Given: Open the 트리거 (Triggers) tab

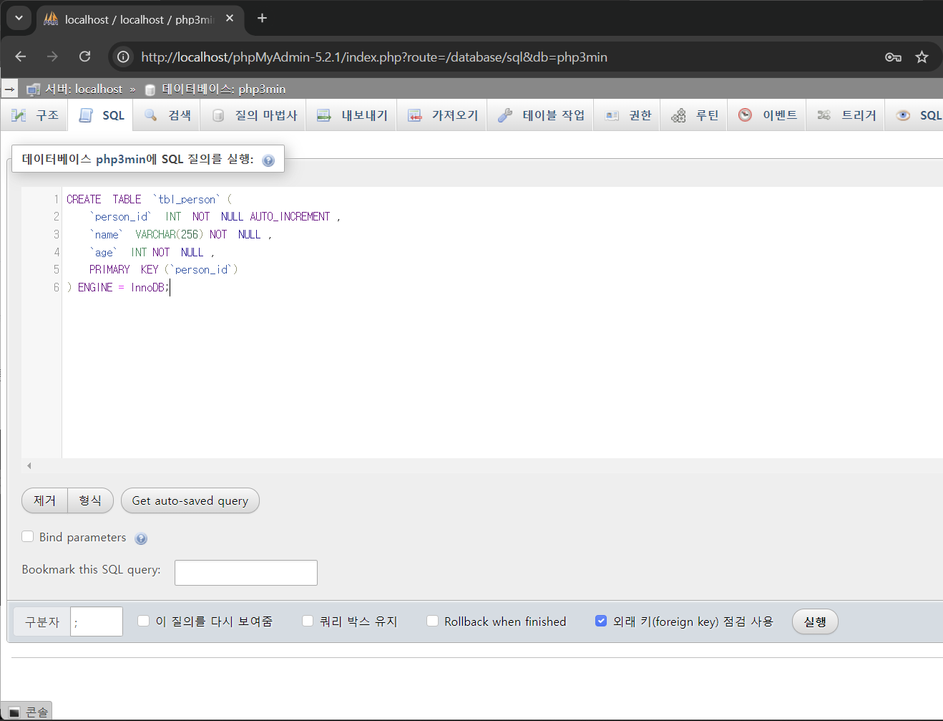Looking at the screenshot, I should pyautogui.click(x=846, y=115).
